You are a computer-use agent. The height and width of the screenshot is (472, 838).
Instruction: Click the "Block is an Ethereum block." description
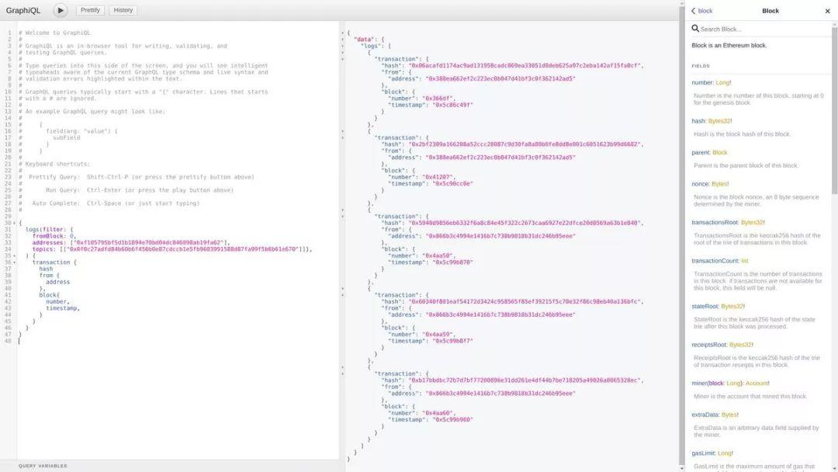(729, 46)
